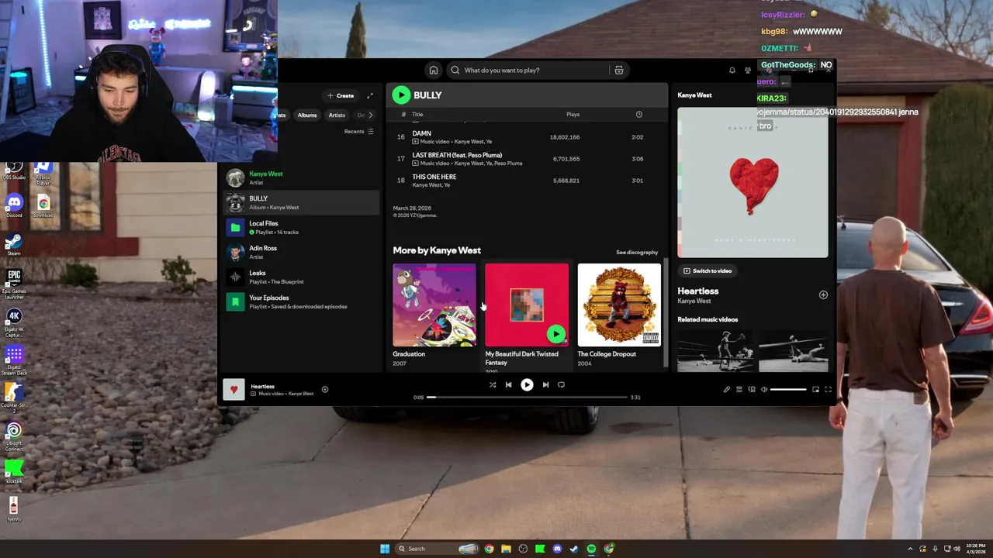Select track THIS ONE HERE
Image resolution: width=993 pixels, height=558 pixels.
click(527, 181)
